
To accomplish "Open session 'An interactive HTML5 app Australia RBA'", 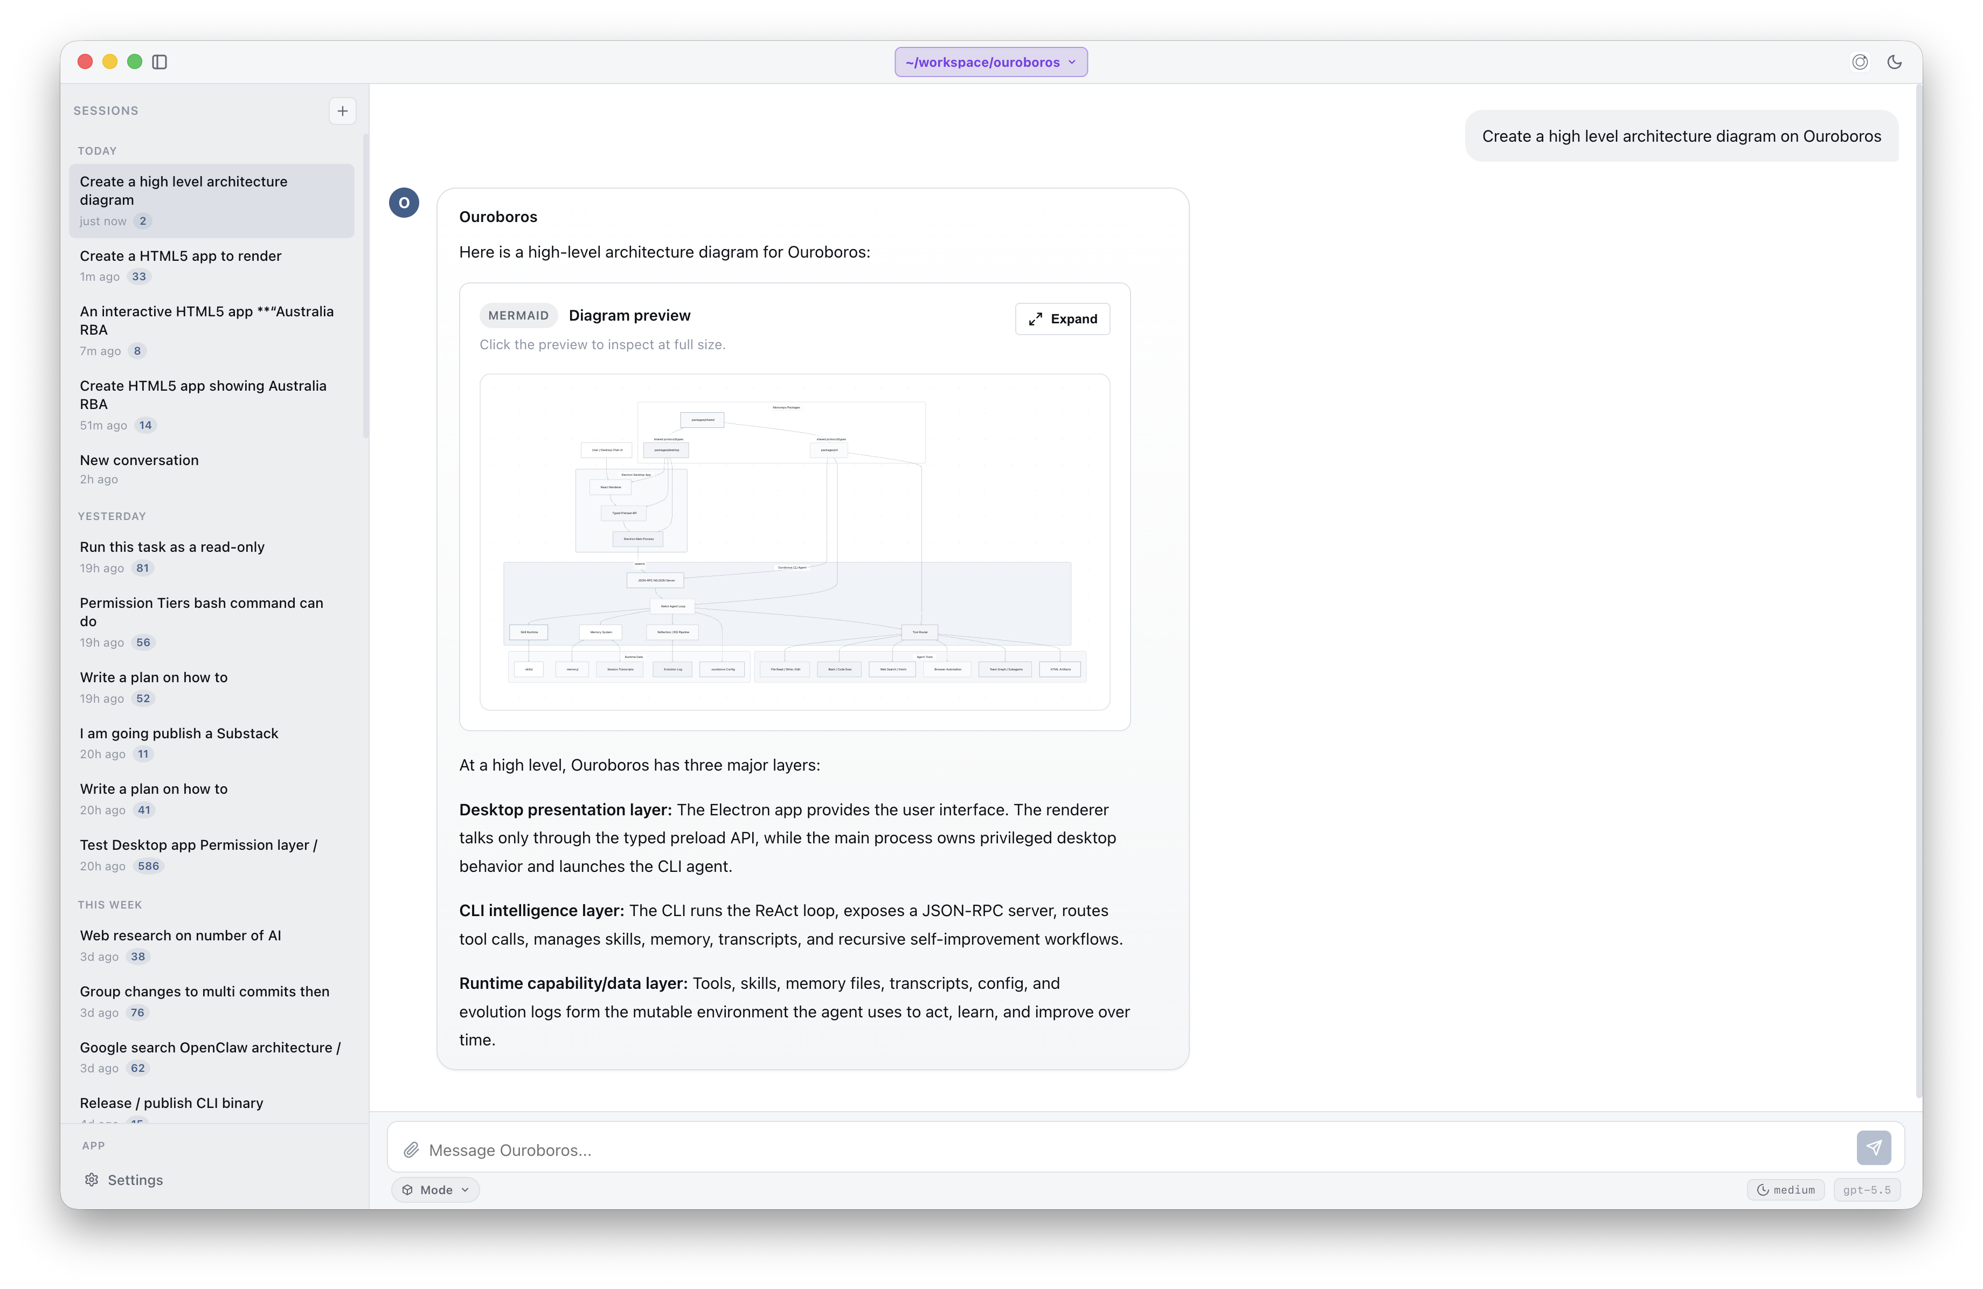I will (x=212, y=331).
